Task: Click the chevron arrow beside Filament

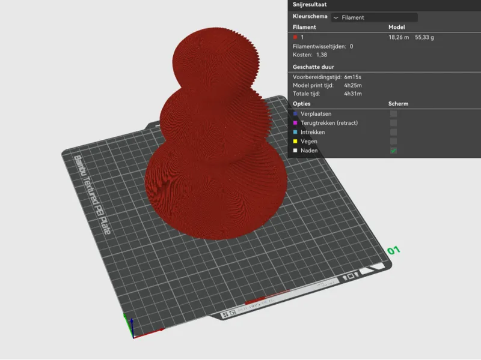Action: [335, 18]
